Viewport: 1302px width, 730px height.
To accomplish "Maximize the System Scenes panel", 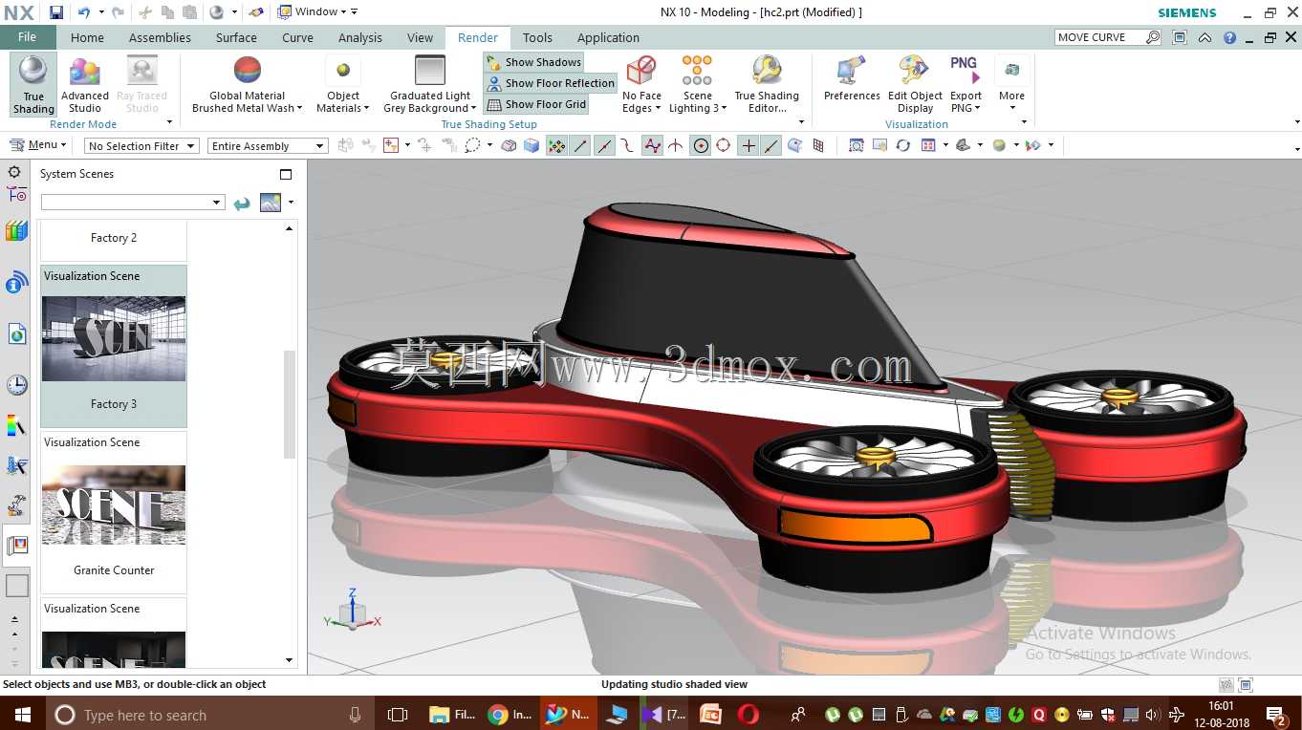I will tap(285, 174).
